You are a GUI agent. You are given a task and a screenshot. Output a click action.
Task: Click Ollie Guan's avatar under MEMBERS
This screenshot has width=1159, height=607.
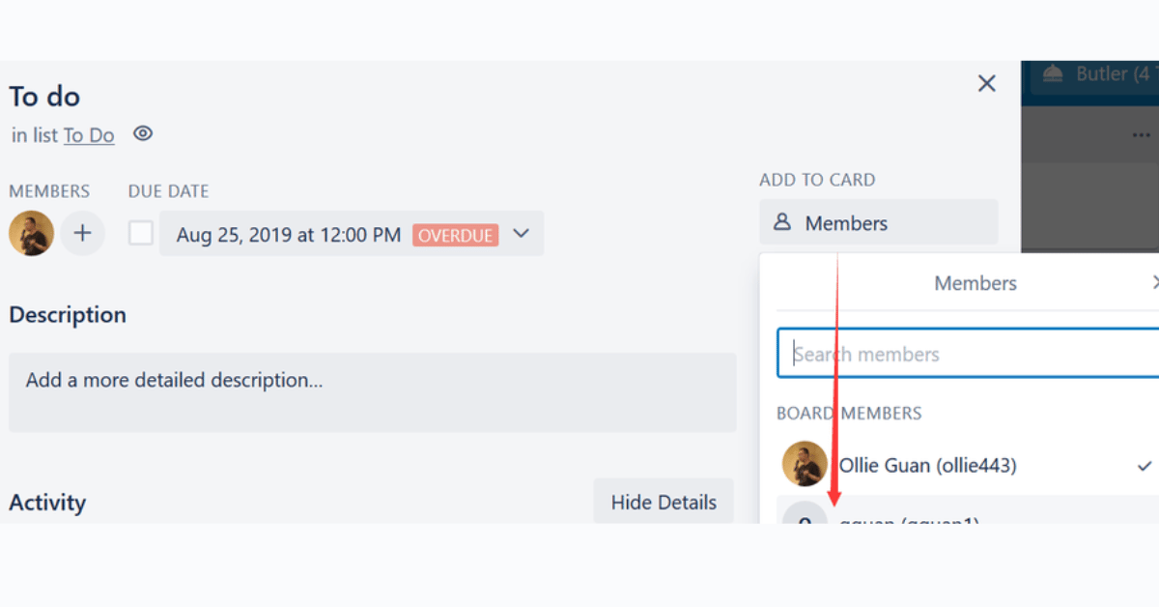[x=31, y=232]
